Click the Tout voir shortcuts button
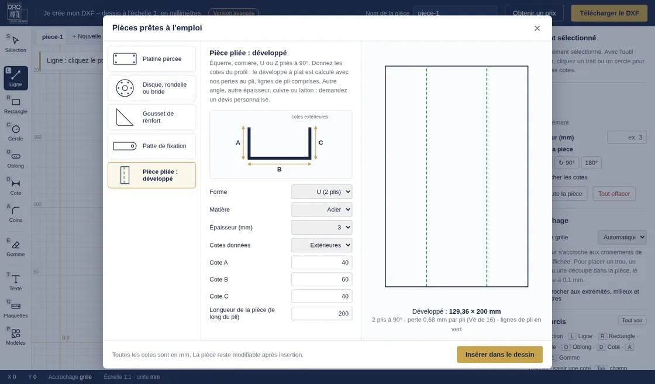 (x=632, y=320)
